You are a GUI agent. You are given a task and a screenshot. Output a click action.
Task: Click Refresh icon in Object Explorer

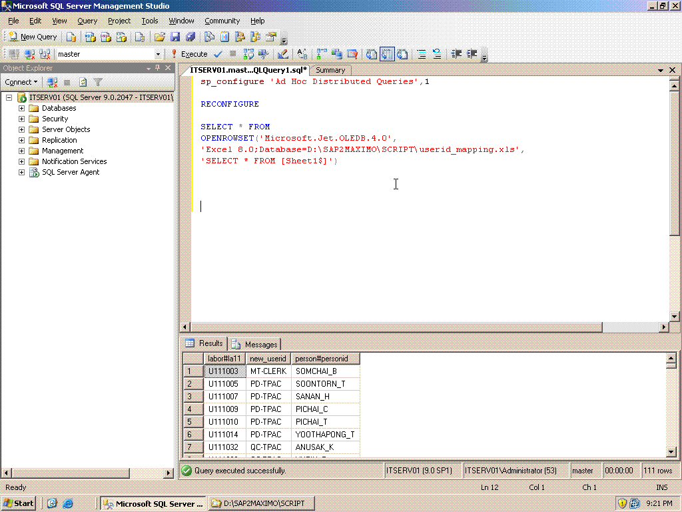pyautogui.click(x=83, y=82)
